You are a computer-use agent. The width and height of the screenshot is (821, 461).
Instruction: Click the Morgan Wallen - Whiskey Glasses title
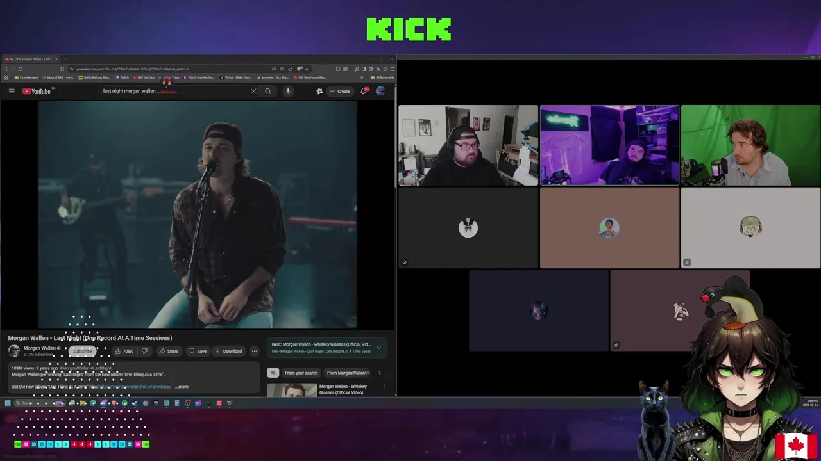coord(343,389)
